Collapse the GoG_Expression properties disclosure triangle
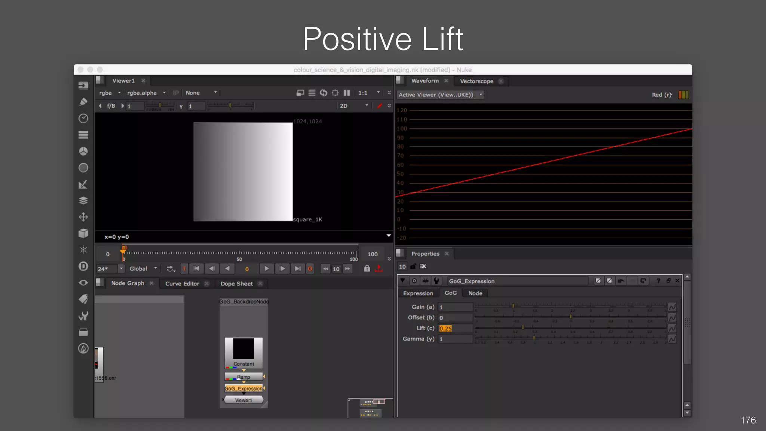The width and height of the screenshot is (766, 431). pos(402,281)
